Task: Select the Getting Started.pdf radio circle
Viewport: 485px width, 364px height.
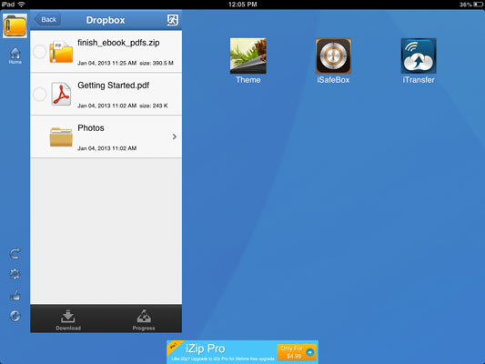Action: click(x=40, y=95)
